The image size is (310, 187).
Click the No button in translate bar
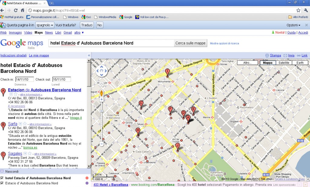pyautogui.click(x=100, y=25)
